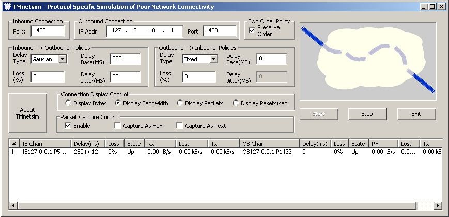Screen dimensions: 449x217
Task: Click the inbound-to-outbound Delay Jitter field 25
Action: pyautogui.click(x=125, y=76)
